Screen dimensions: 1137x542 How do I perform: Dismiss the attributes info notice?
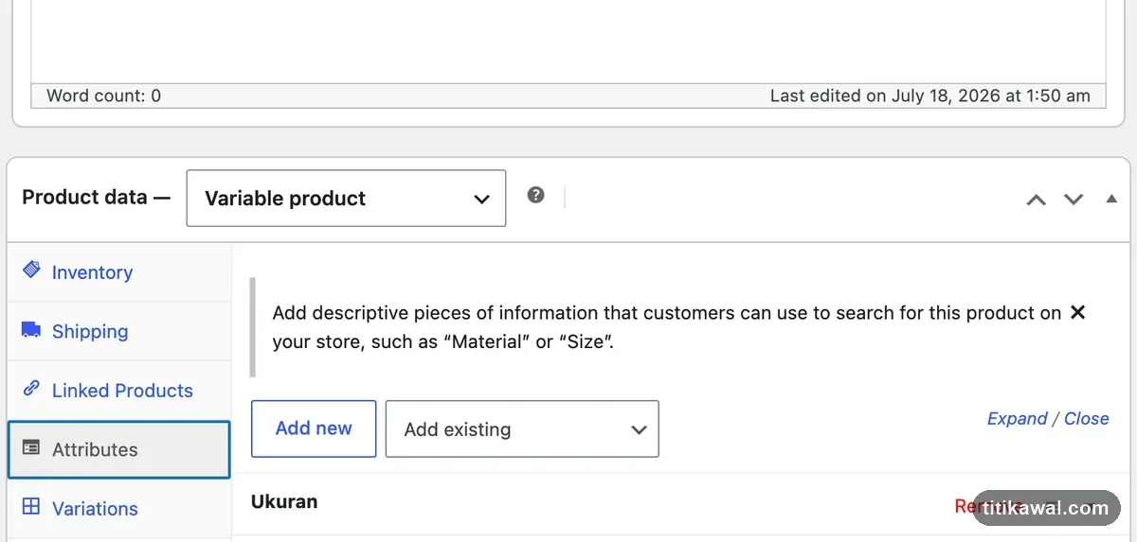pyautogui.click(x=1077, y=312)
